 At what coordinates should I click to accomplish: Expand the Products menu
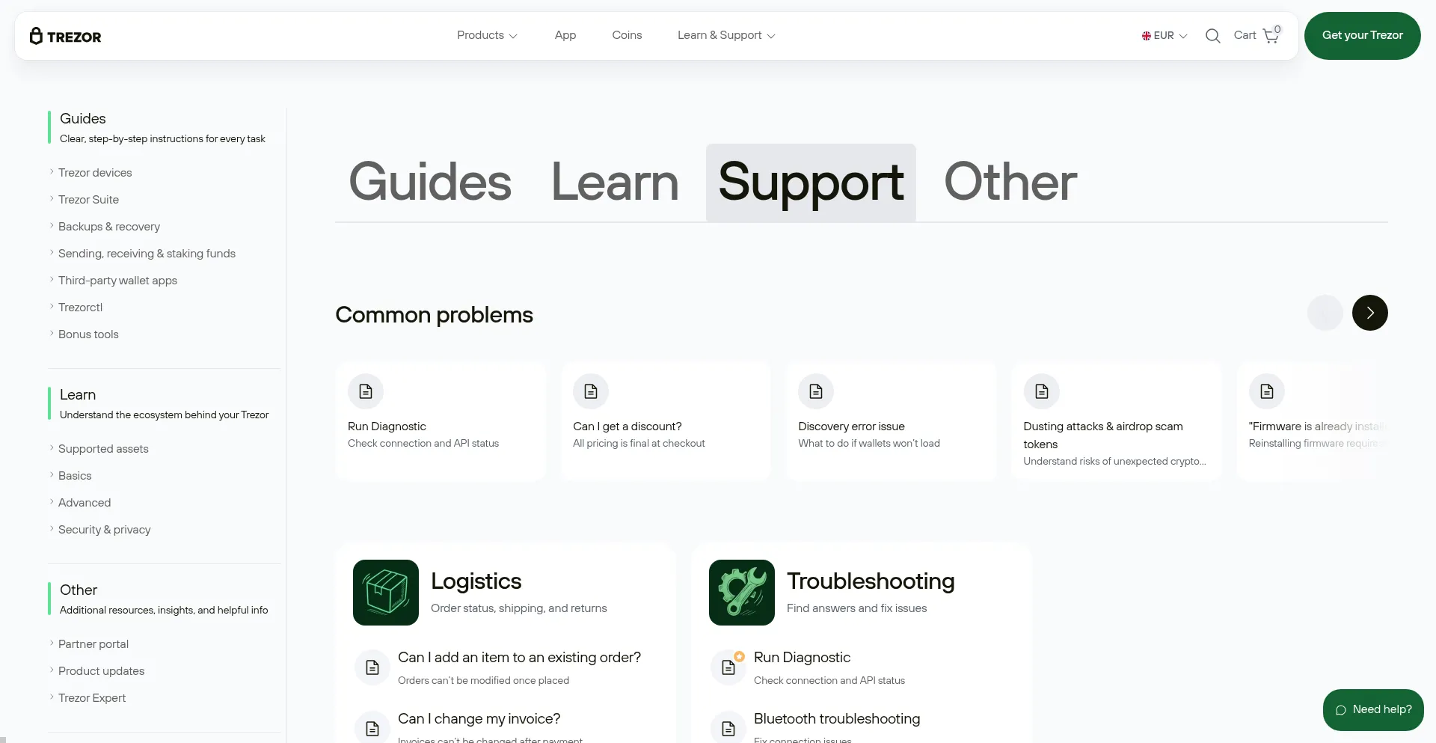click(x=487, y=35)
